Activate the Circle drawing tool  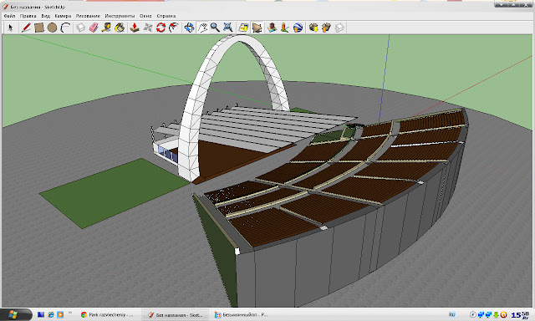pyautogui.click(x=52, y=28)
